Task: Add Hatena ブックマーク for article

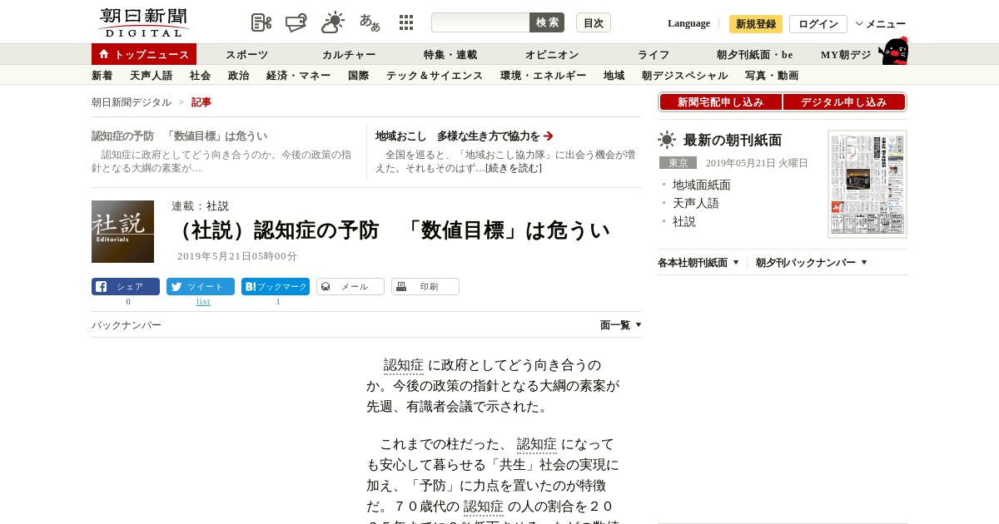Action: (276, 286)
